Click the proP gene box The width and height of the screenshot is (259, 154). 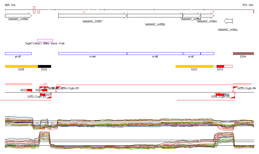[x=18, y=53]
